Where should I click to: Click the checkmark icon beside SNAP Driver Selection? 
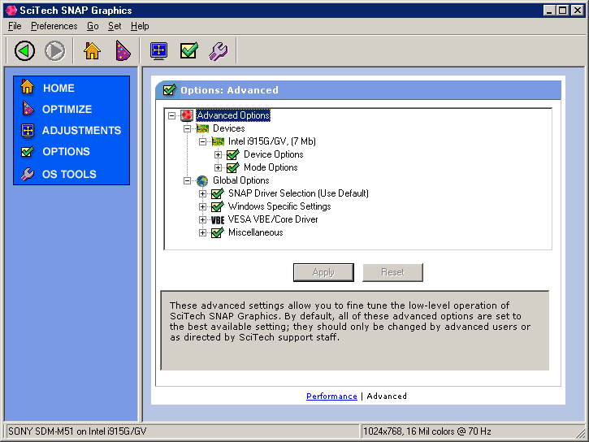point(218,193)
